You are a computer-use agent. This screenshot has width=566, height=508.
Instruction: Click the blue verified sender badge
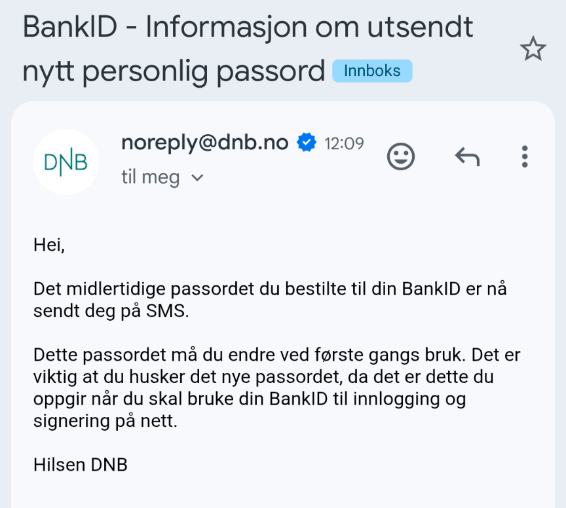[x=307, y=142]
